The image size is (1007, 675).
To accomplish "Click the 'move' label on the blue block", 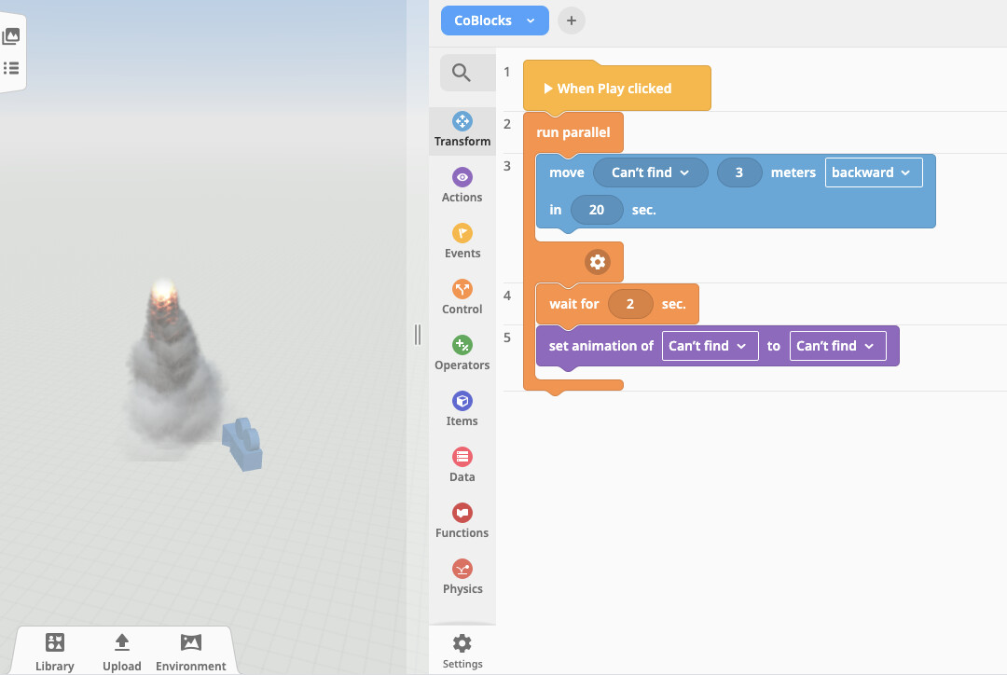I will click(x=567, y=172).
